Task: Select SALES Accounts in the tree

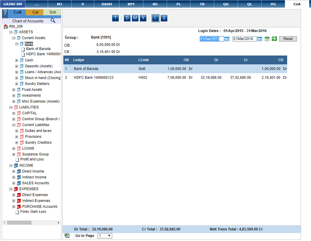Action: tap(36, 183)
